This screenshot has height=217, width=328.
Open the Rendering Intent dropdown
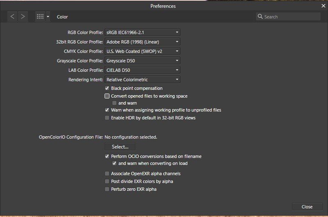[x=142, y=80]
